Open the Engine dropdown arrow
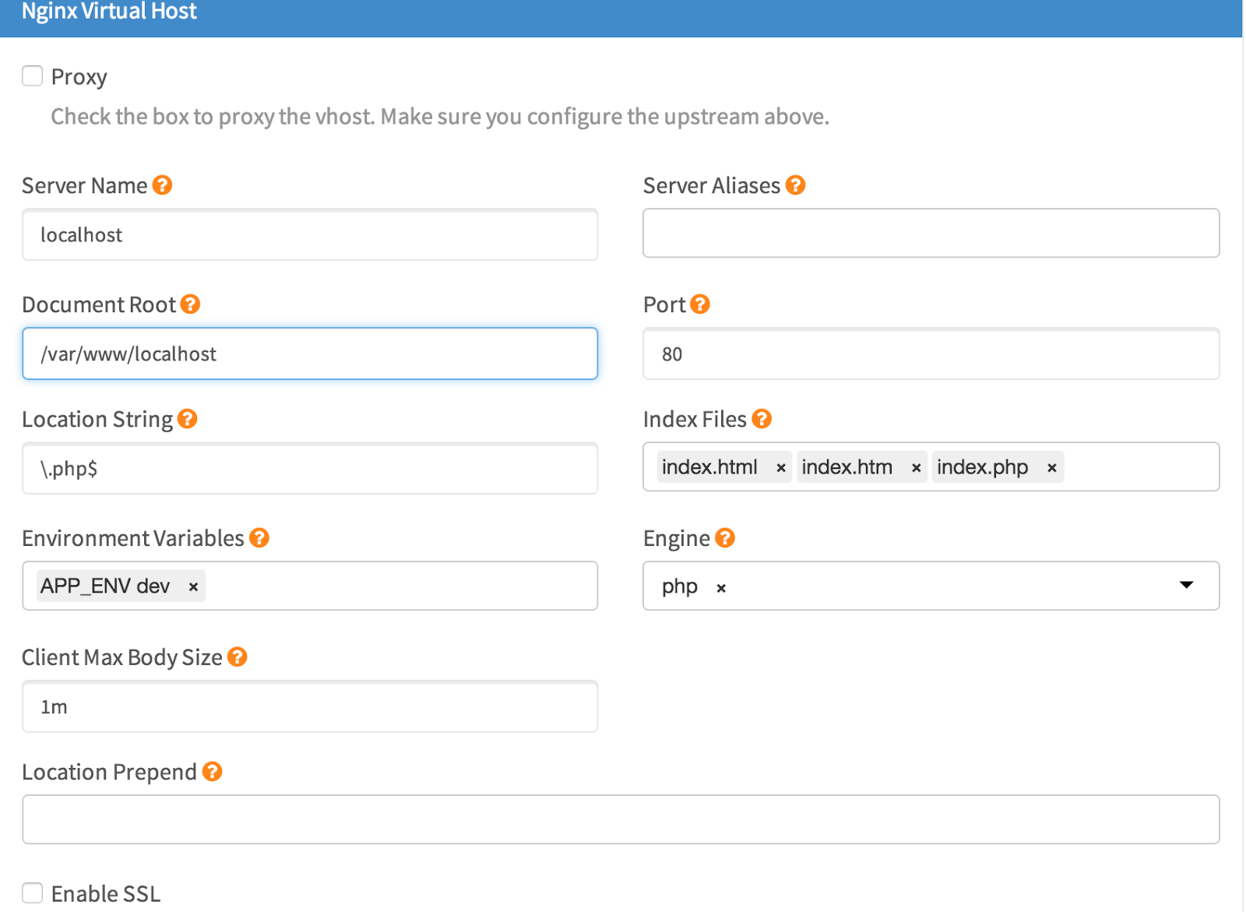This screenshot has height=912, width=1246. (x=1186, y=585)
